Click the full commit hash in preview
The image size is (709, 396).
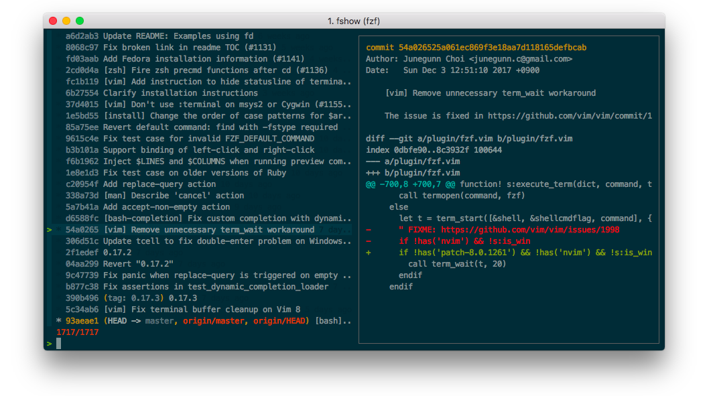[493, 48]
